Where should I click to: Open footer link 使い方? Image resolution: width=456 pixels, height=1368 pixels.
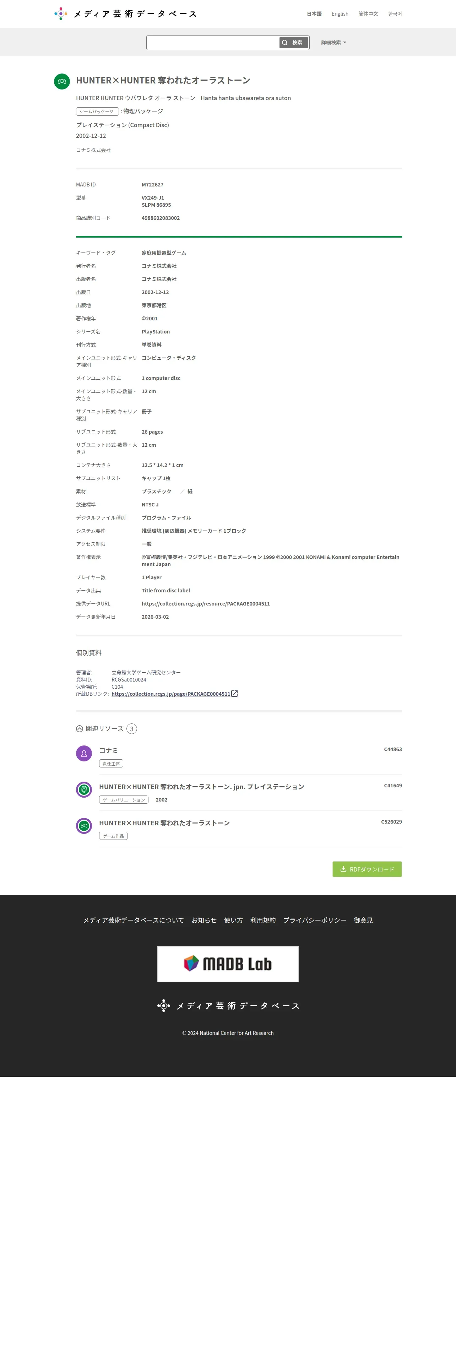click(x=234, y=920)
